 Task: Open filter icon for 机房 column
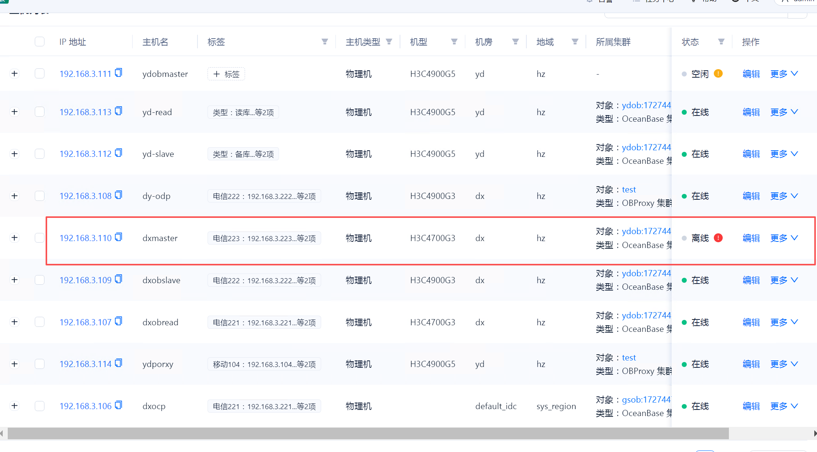pyautogui.click(x=515, y=42)
